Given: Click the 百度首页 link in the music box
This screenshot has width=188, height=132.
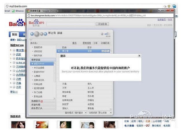Looking at the screenshot, I should click(162, 20).
